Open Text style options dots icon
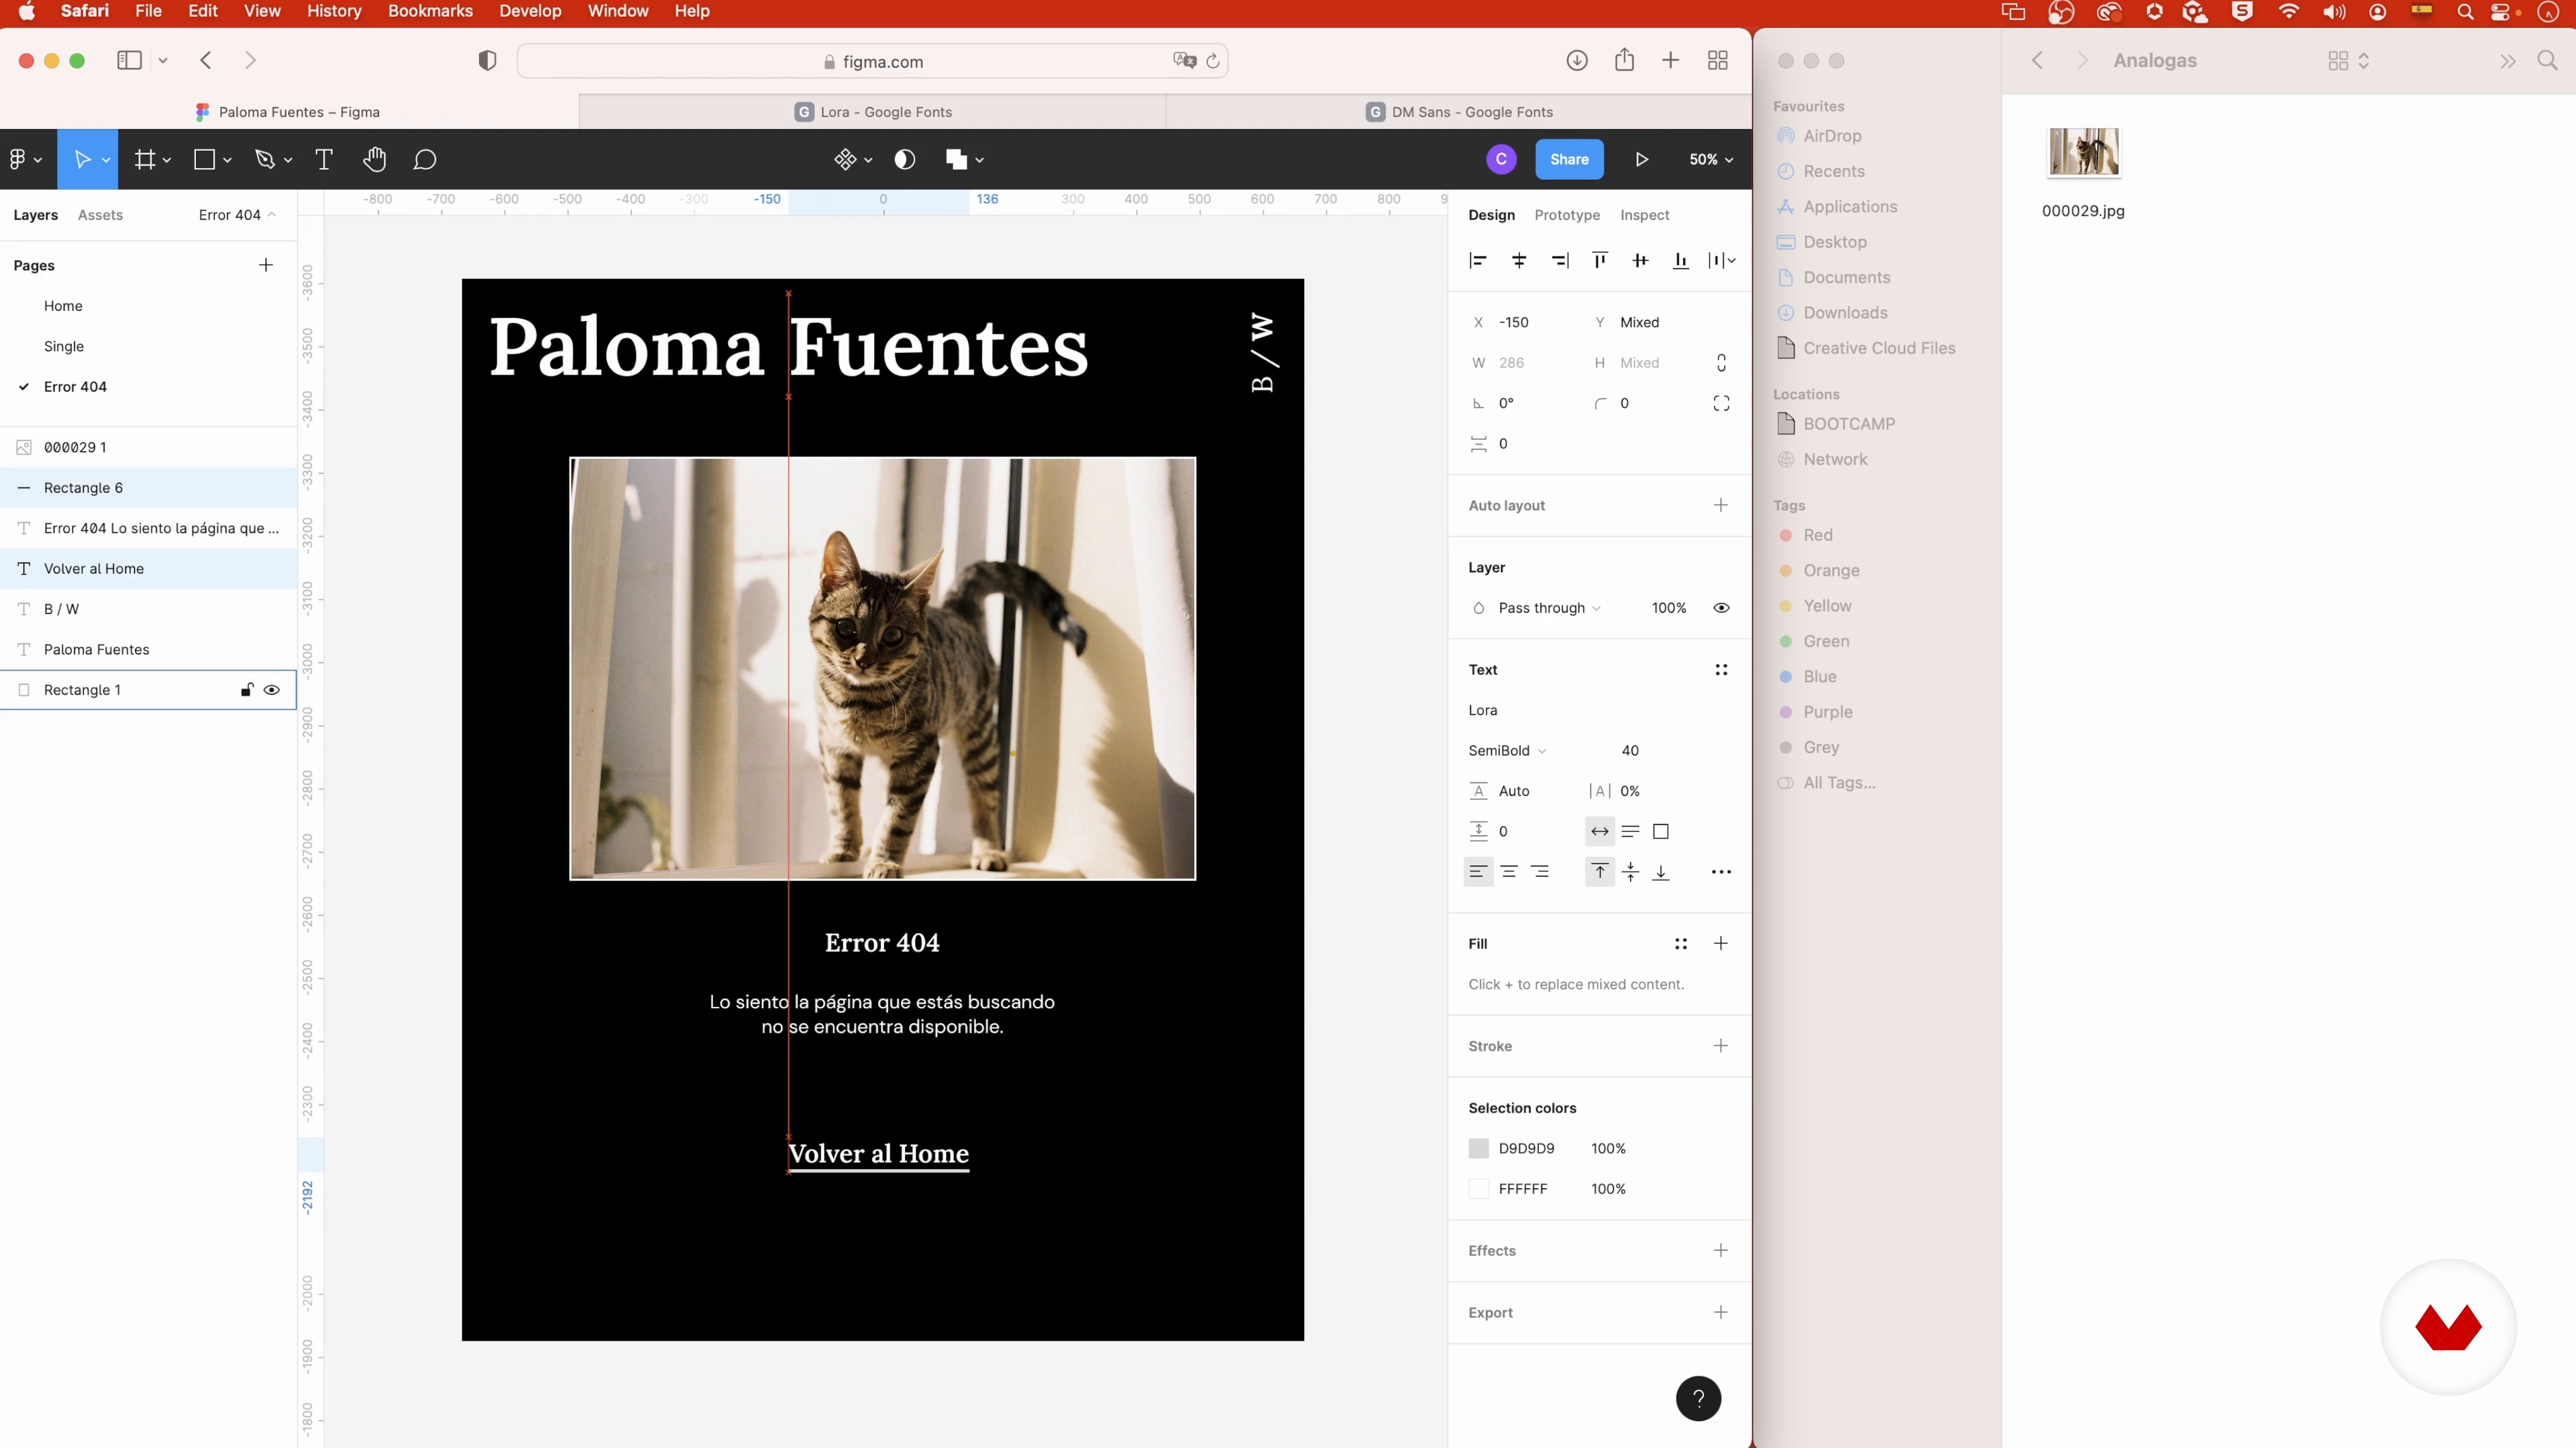The height and width of the screenshot is (1448, 2576). click(1721, 670)
